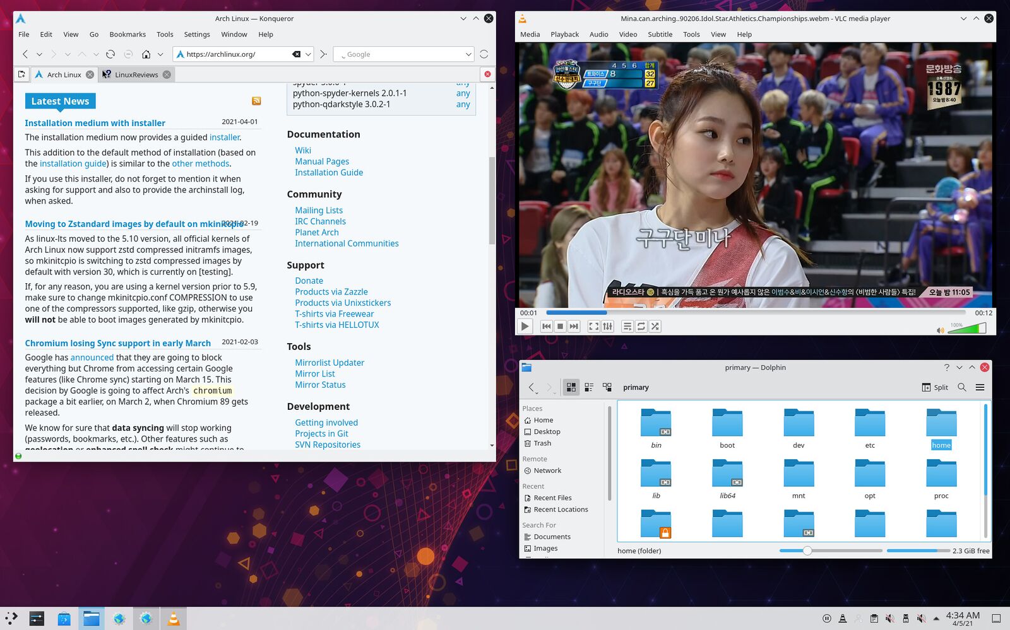
Task: Toggle the VLC playlist view
Action: click(627, 326)
